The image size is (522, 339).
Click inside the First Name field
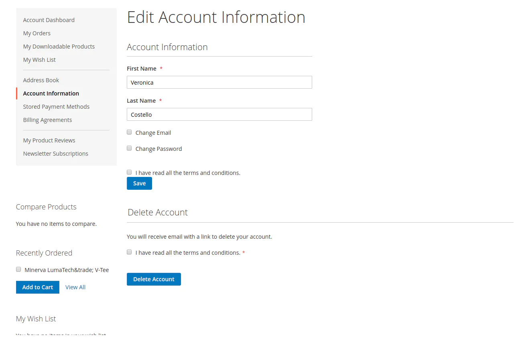point(219,82)
